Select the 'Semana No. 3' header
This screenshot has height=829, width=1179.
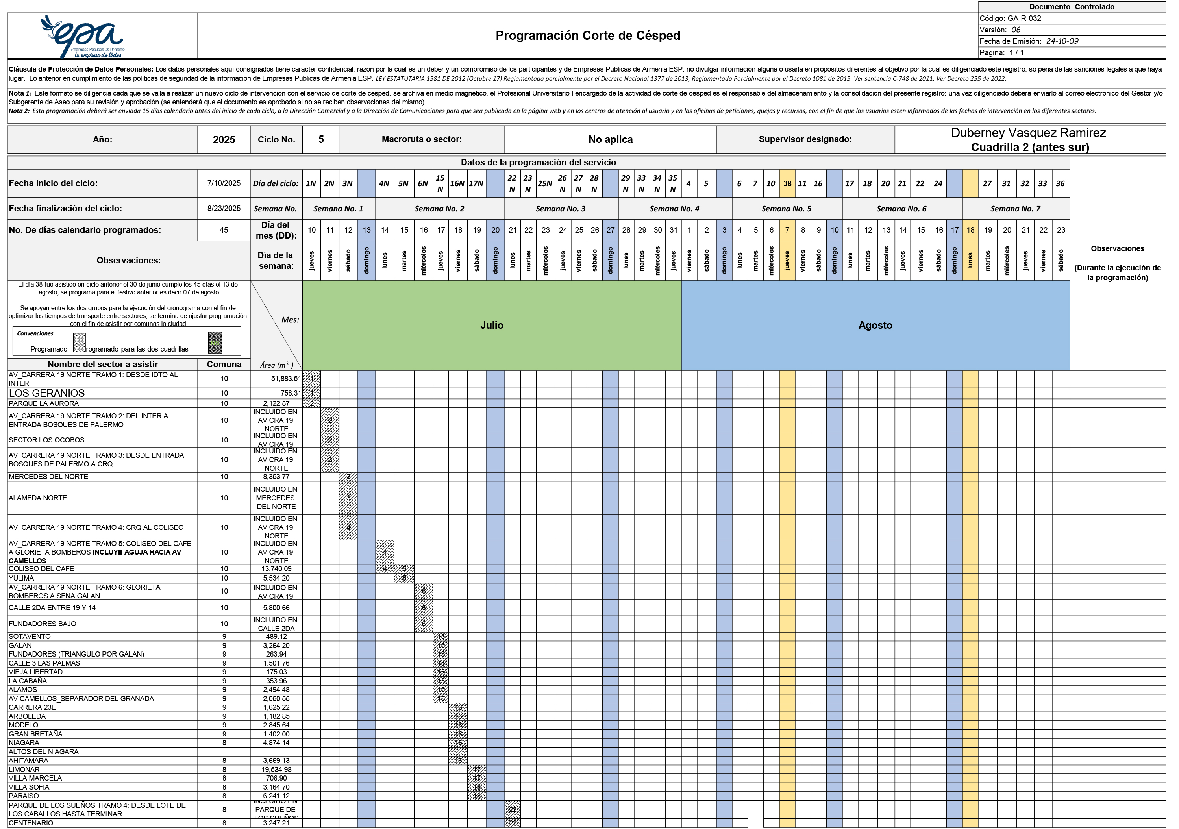pos(561,209)
